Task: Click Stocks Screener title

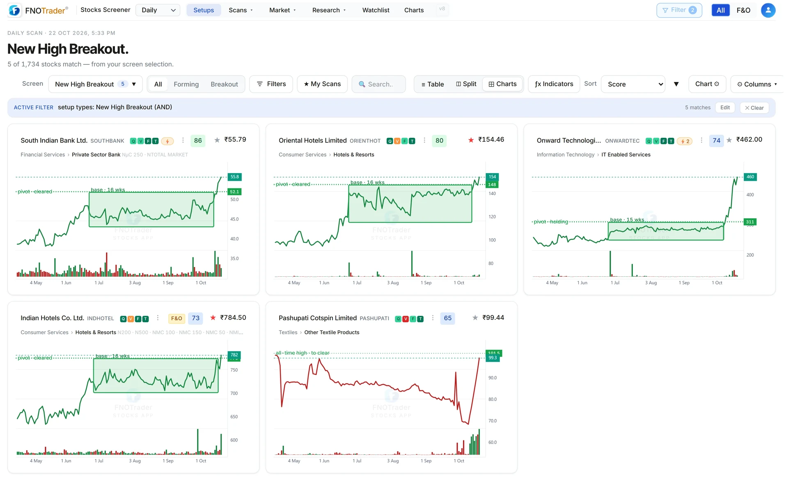Action: click(x=105, y=10)
